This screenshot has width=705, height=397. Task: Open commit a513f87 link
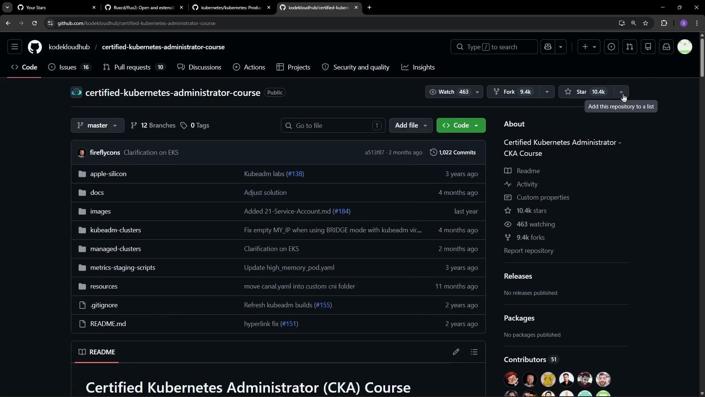tap(375, 153)
